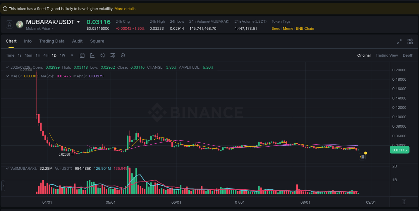This screenshot has width=419, height=211.
Task: Open the candlestick display settings icon
Action: [103, 55]
